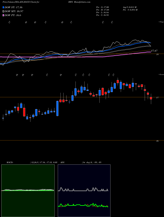The width and height of the screenshot is (164, 217).
Task: Click the last red candlestick at far right
Action: click(x=151, y=98)
